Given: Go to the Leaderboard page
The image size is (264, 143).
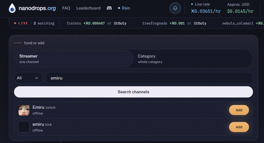Looking at the screenshot, I should (88, 8).
